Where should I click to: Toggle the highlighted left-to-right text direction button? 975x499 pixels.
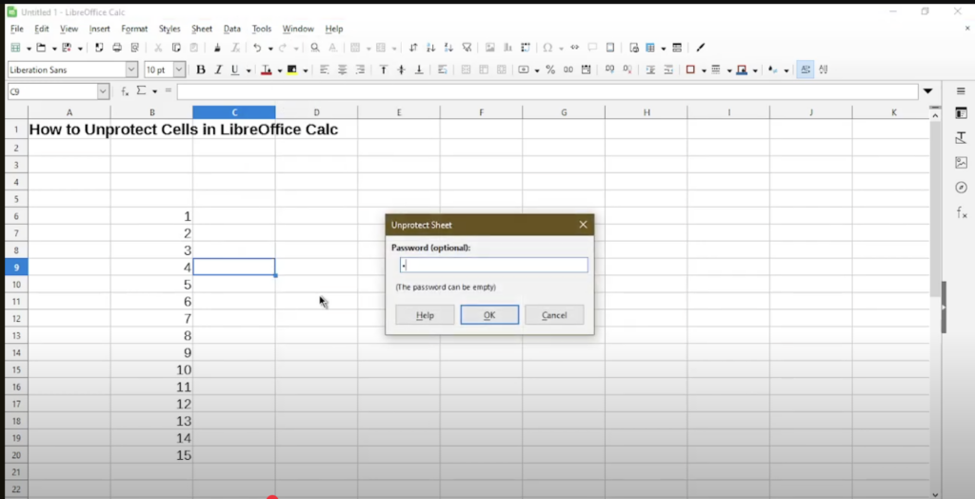806,70
